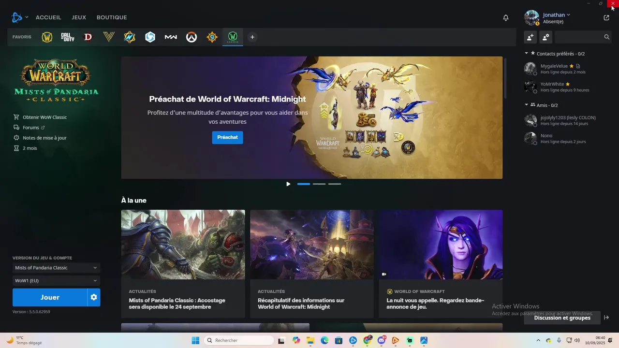This screenshot has height=348, width=619.
Task: Open Discussion et groupes
Action: pos(562,318)
